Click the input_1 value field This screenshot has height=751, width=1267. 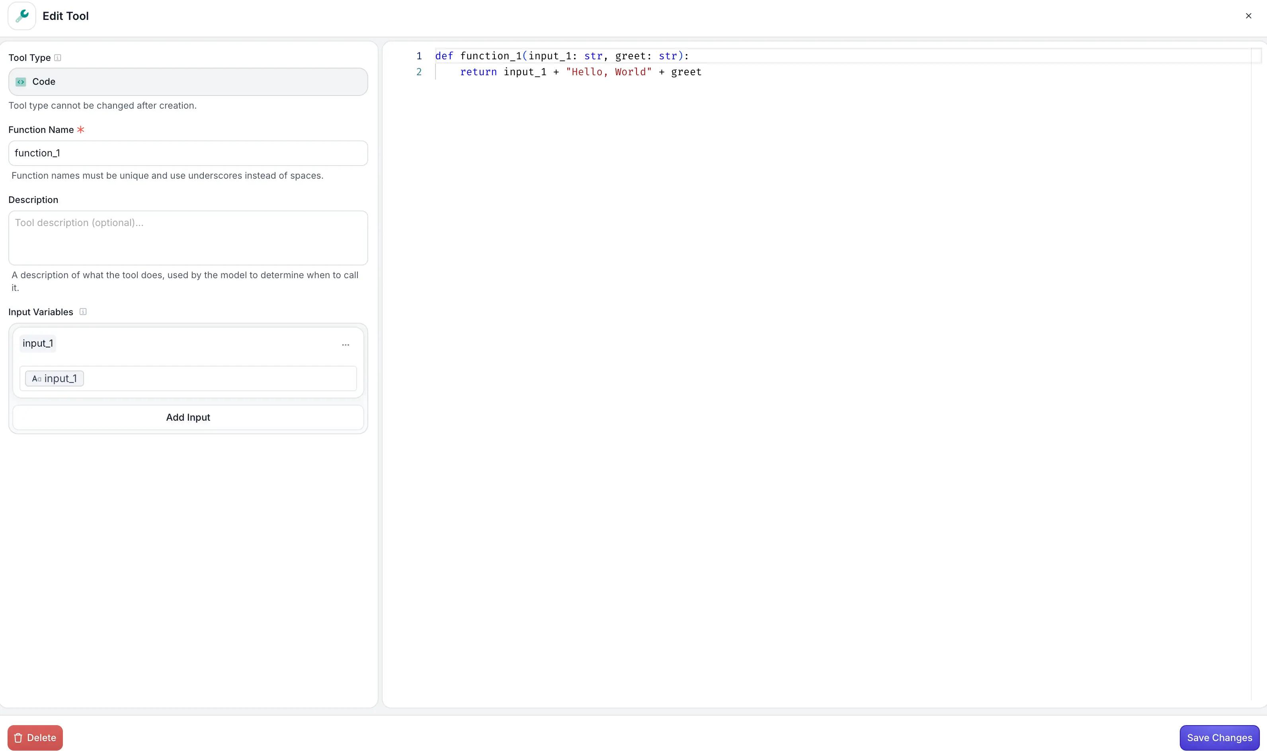point(218,379)
